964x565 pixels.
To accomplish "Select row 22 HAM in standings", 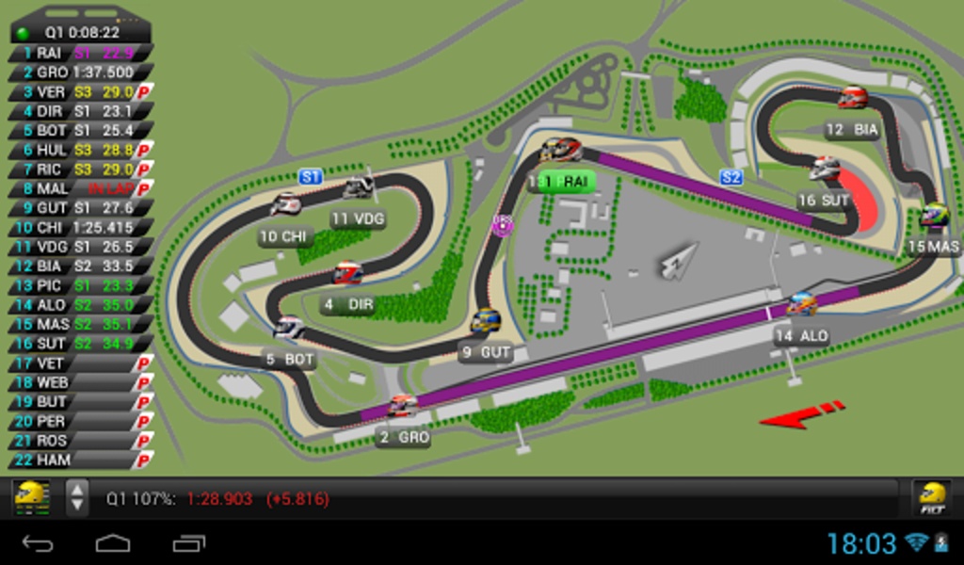I will [81, 460].
